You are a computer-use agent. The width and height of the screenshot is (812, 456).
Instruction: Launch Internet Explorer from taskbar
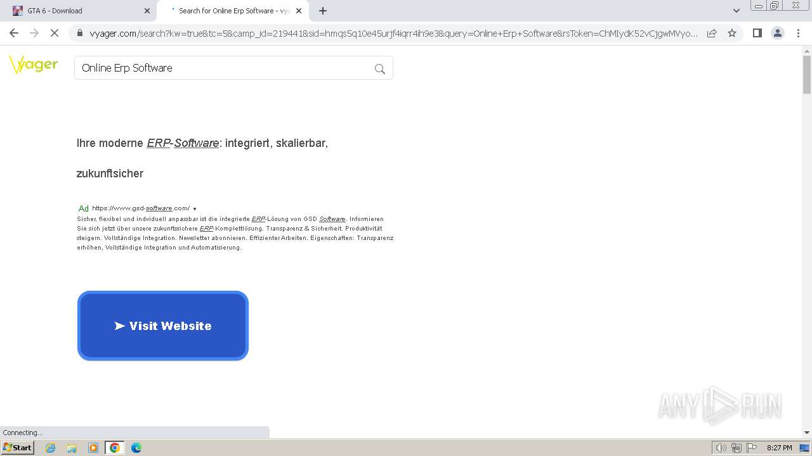click(x=51, y=448)
